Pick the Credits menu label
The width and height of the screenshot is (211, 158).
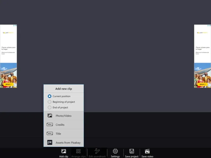(60, 125)
